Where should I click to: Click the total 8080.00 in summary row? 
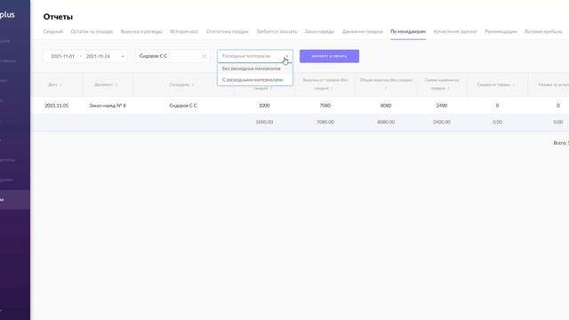[x=386, y=123]
